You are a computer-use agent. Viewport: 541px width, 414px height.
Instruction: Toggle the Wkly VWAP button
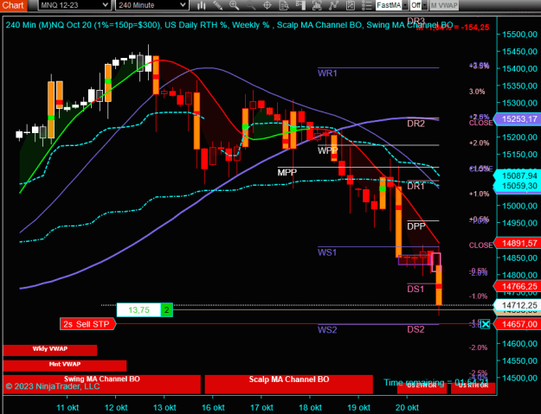click(50, 350)
